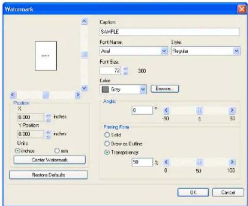This screenshot has width=248, height=206.
Task: Select the Solid printing form option
Action: [107, 135]
